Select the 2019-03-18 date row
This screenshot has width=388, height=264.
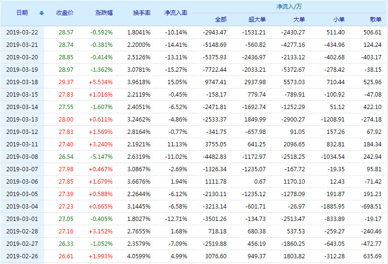point(22,82)
